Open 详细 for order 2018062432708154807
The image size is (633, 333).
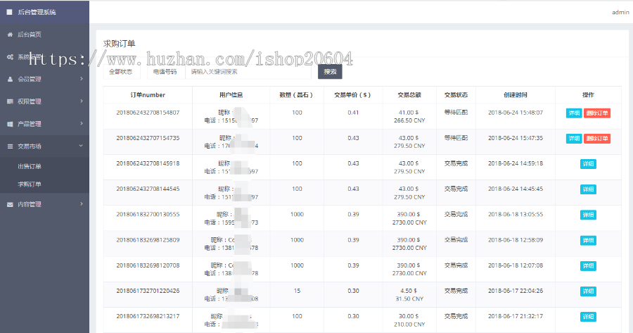click(x=574, y=113)
